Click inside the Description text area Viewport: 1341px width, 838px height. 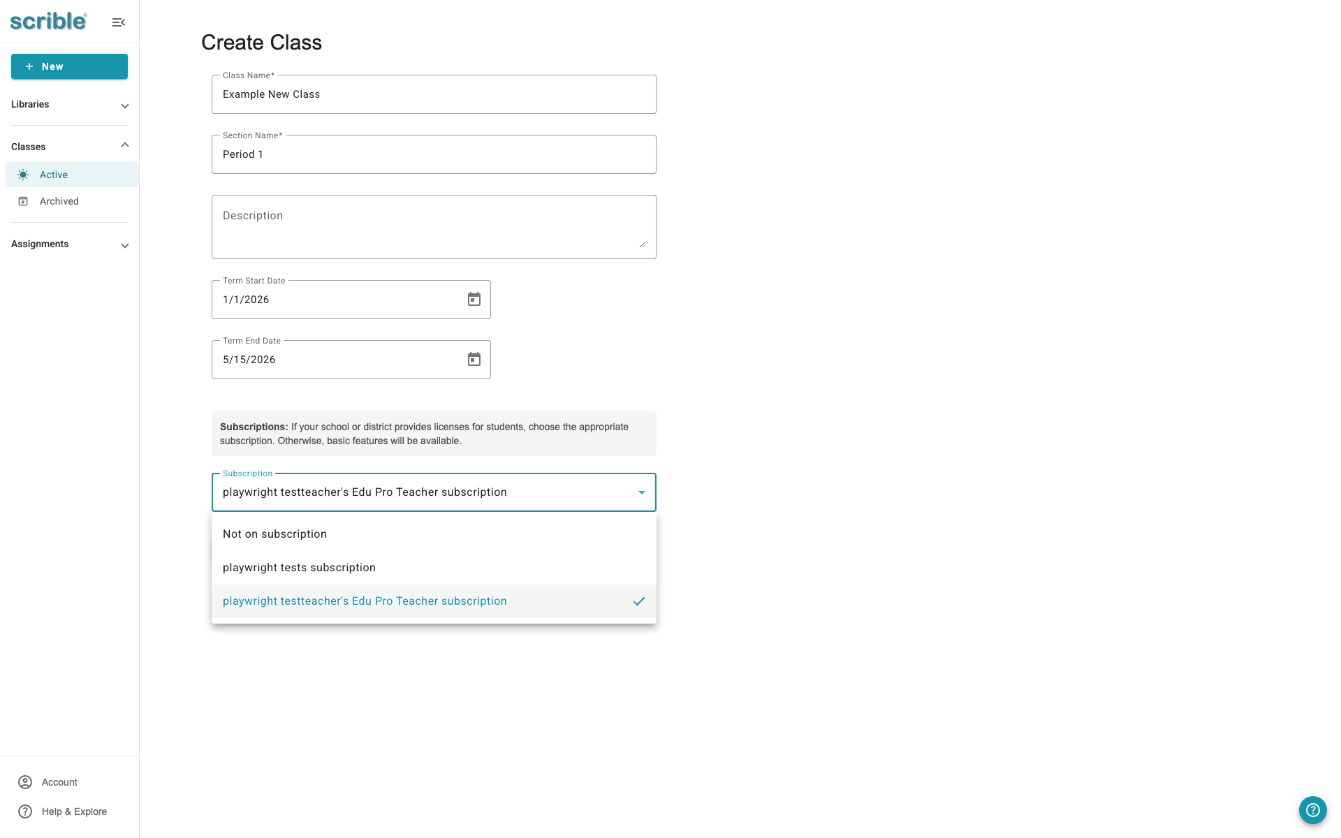click(x=433, y=226)
